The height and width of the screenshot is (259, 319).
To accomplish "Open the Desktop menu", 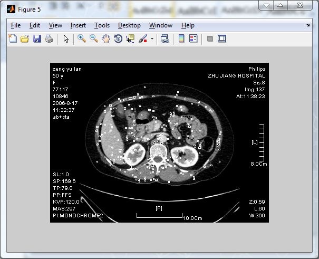I will coord(129,25).
